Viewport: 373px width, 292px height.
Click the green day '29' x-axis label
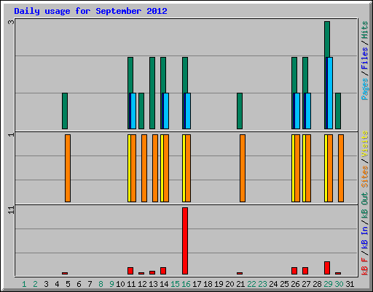click(328, 284)
